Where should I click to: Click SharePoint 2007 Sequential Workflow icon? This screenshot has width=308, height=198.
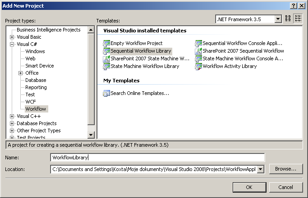coord(198,51)
